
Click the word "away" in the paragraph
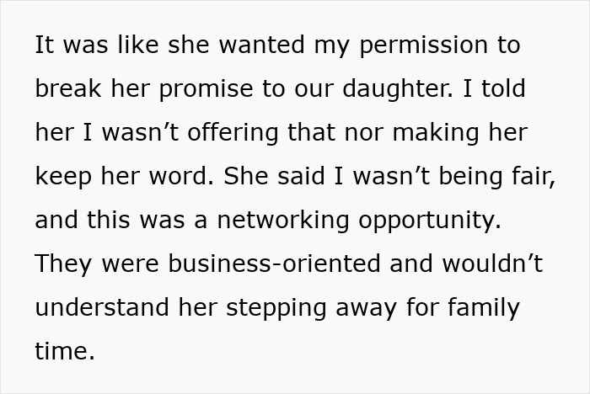[x=366, y=309]
